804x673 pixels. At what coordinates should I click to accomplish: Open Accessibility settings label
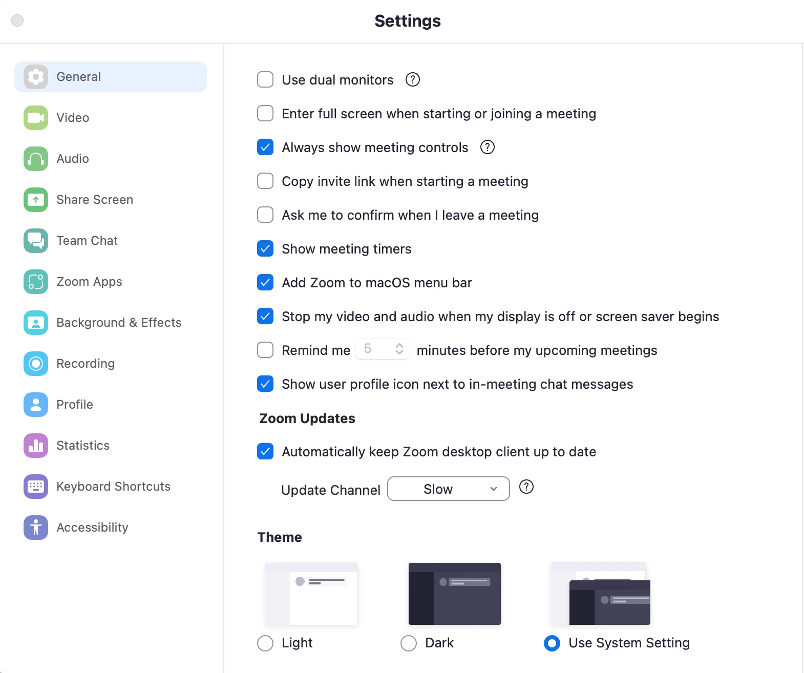[x=92, y=528]
